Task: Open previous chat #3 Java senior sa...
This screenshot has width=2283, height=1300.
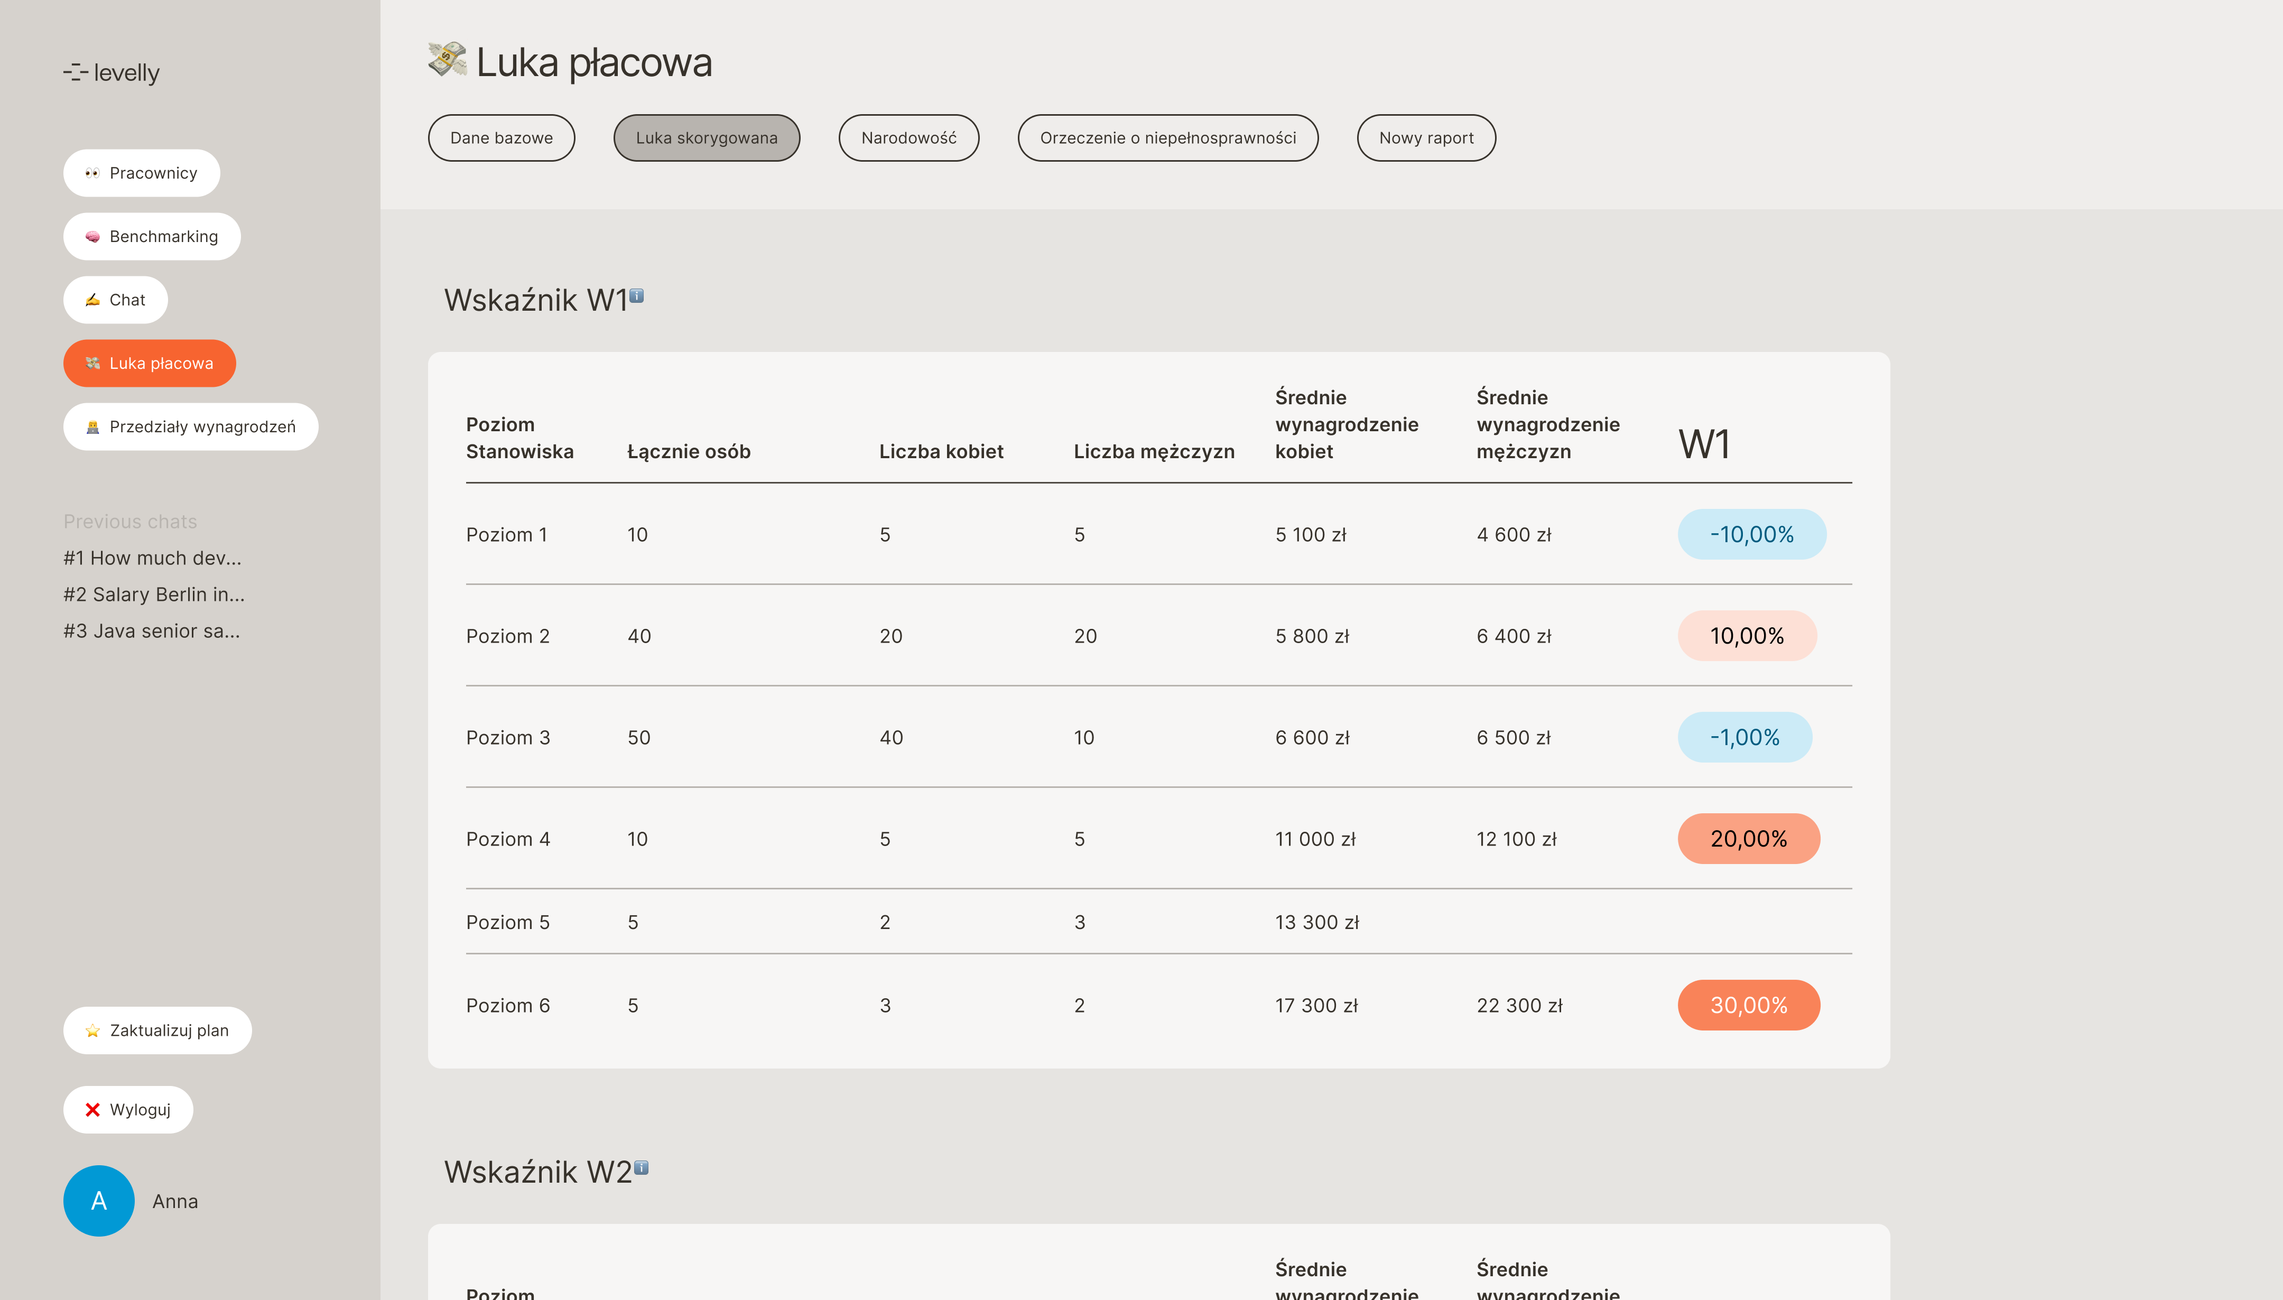Action: [152, 632]
